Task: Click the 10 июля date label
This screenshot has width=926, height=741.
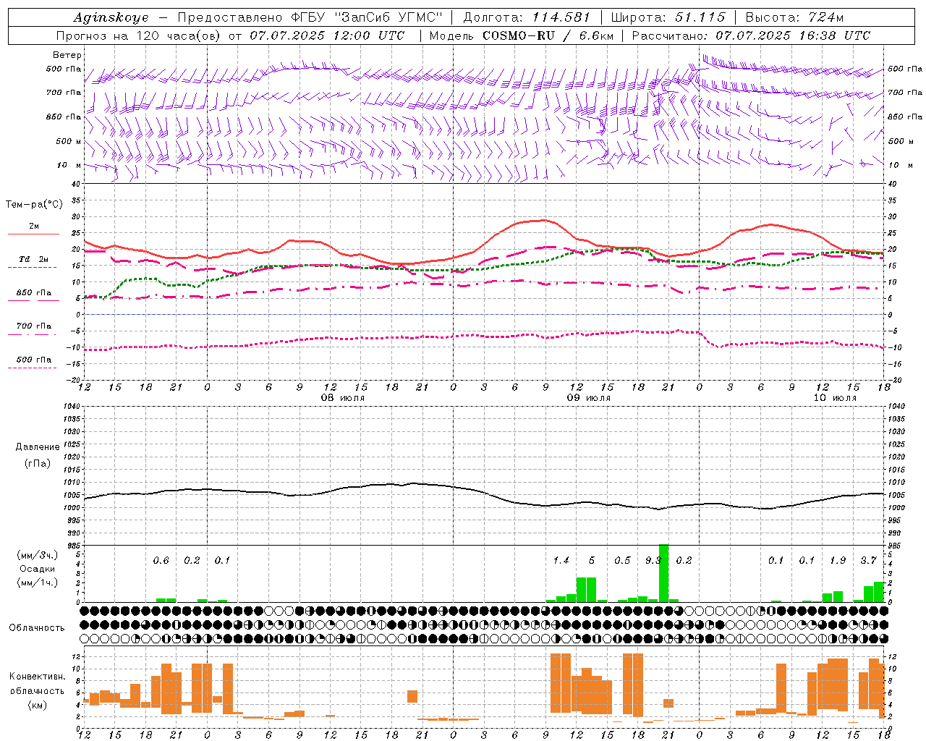Action: (835, 398)
